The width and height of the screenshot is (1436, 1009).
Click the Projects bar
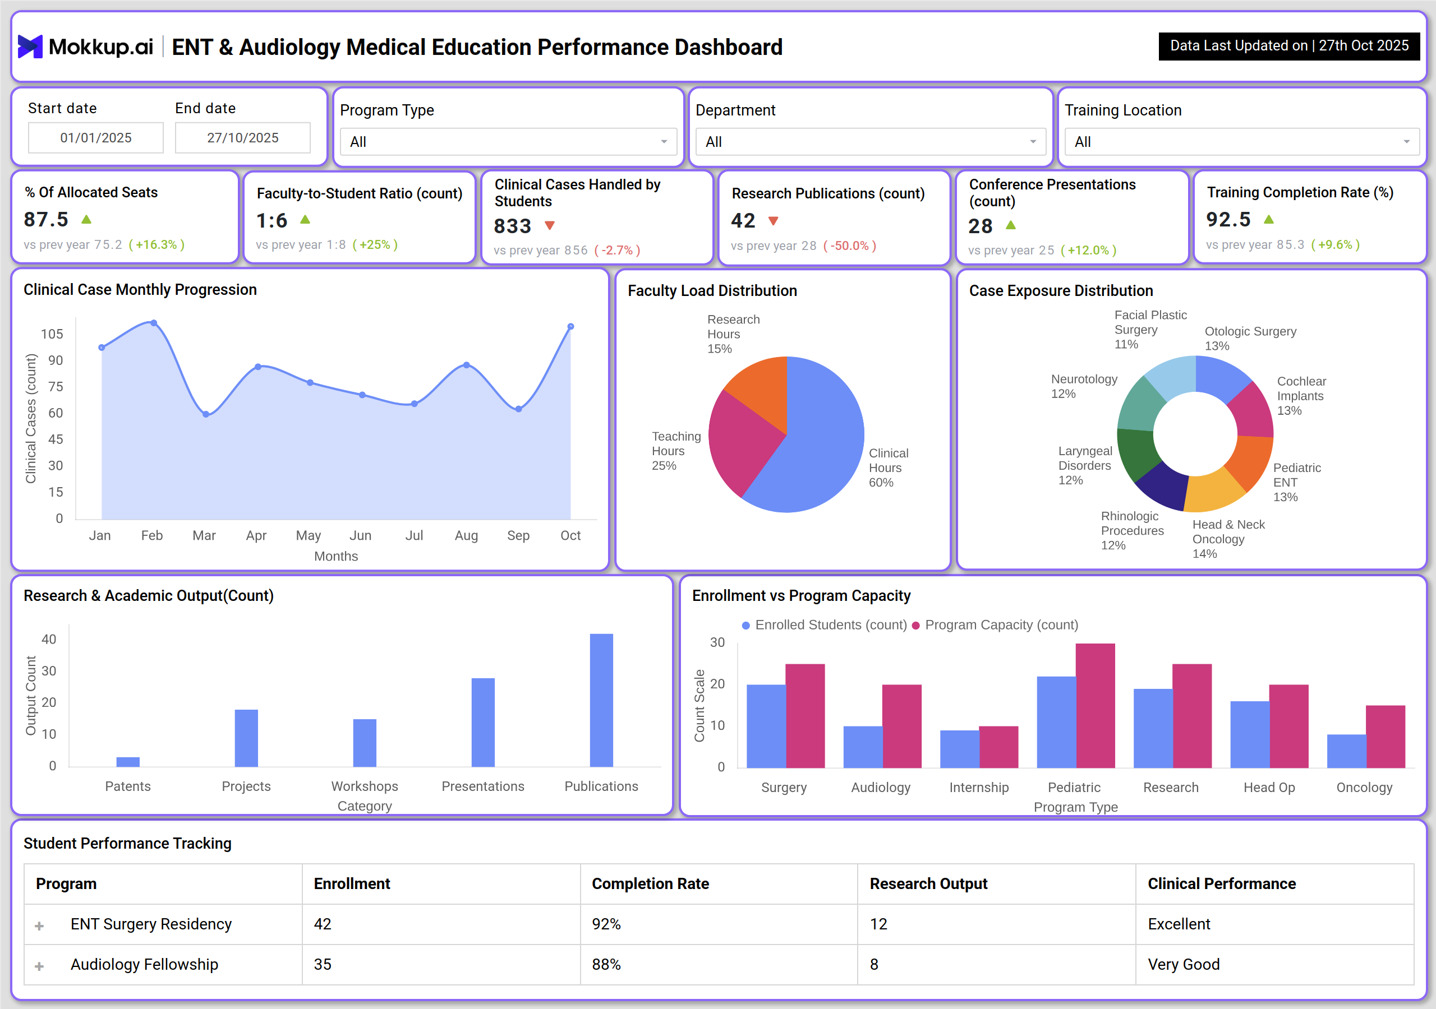246,738
